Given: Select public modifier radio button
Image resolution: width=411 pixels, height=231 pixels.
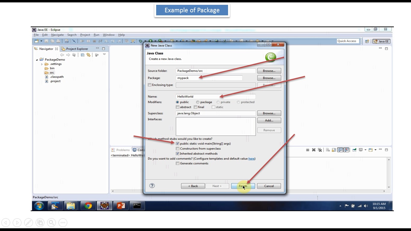Looking at the screenshot, I should (178, 102).
